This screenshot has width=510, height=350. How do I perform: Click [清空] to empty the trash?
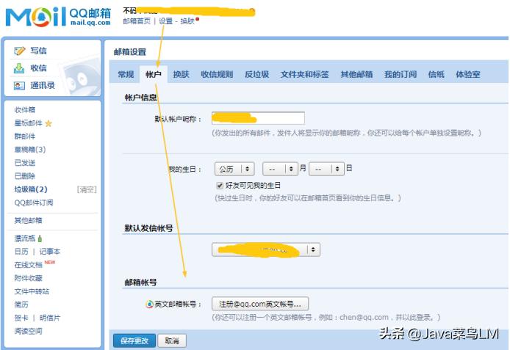click(87, 189)
